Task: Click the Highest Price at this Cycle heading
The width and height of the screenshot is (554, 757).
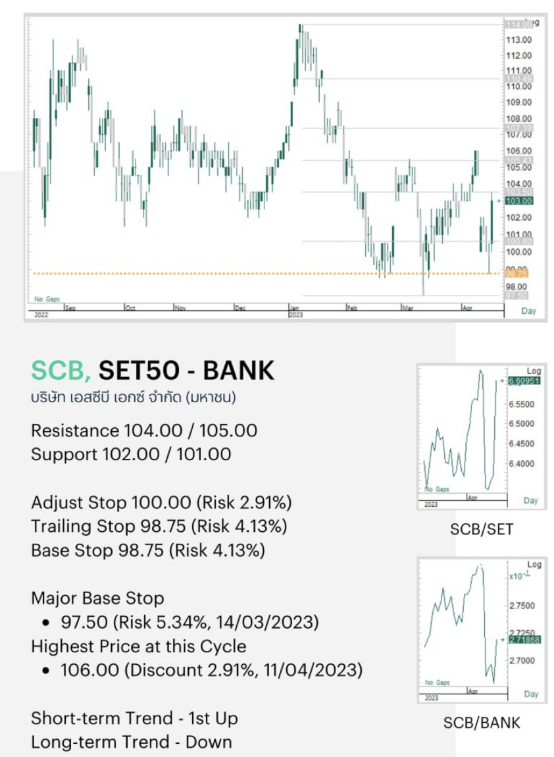Action: (x=138, y=646)
